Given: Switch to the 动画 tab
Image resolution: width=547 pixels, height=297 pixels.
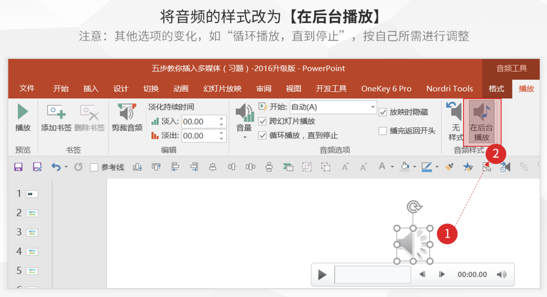Looking at the screenshot, I should (181, 89).
